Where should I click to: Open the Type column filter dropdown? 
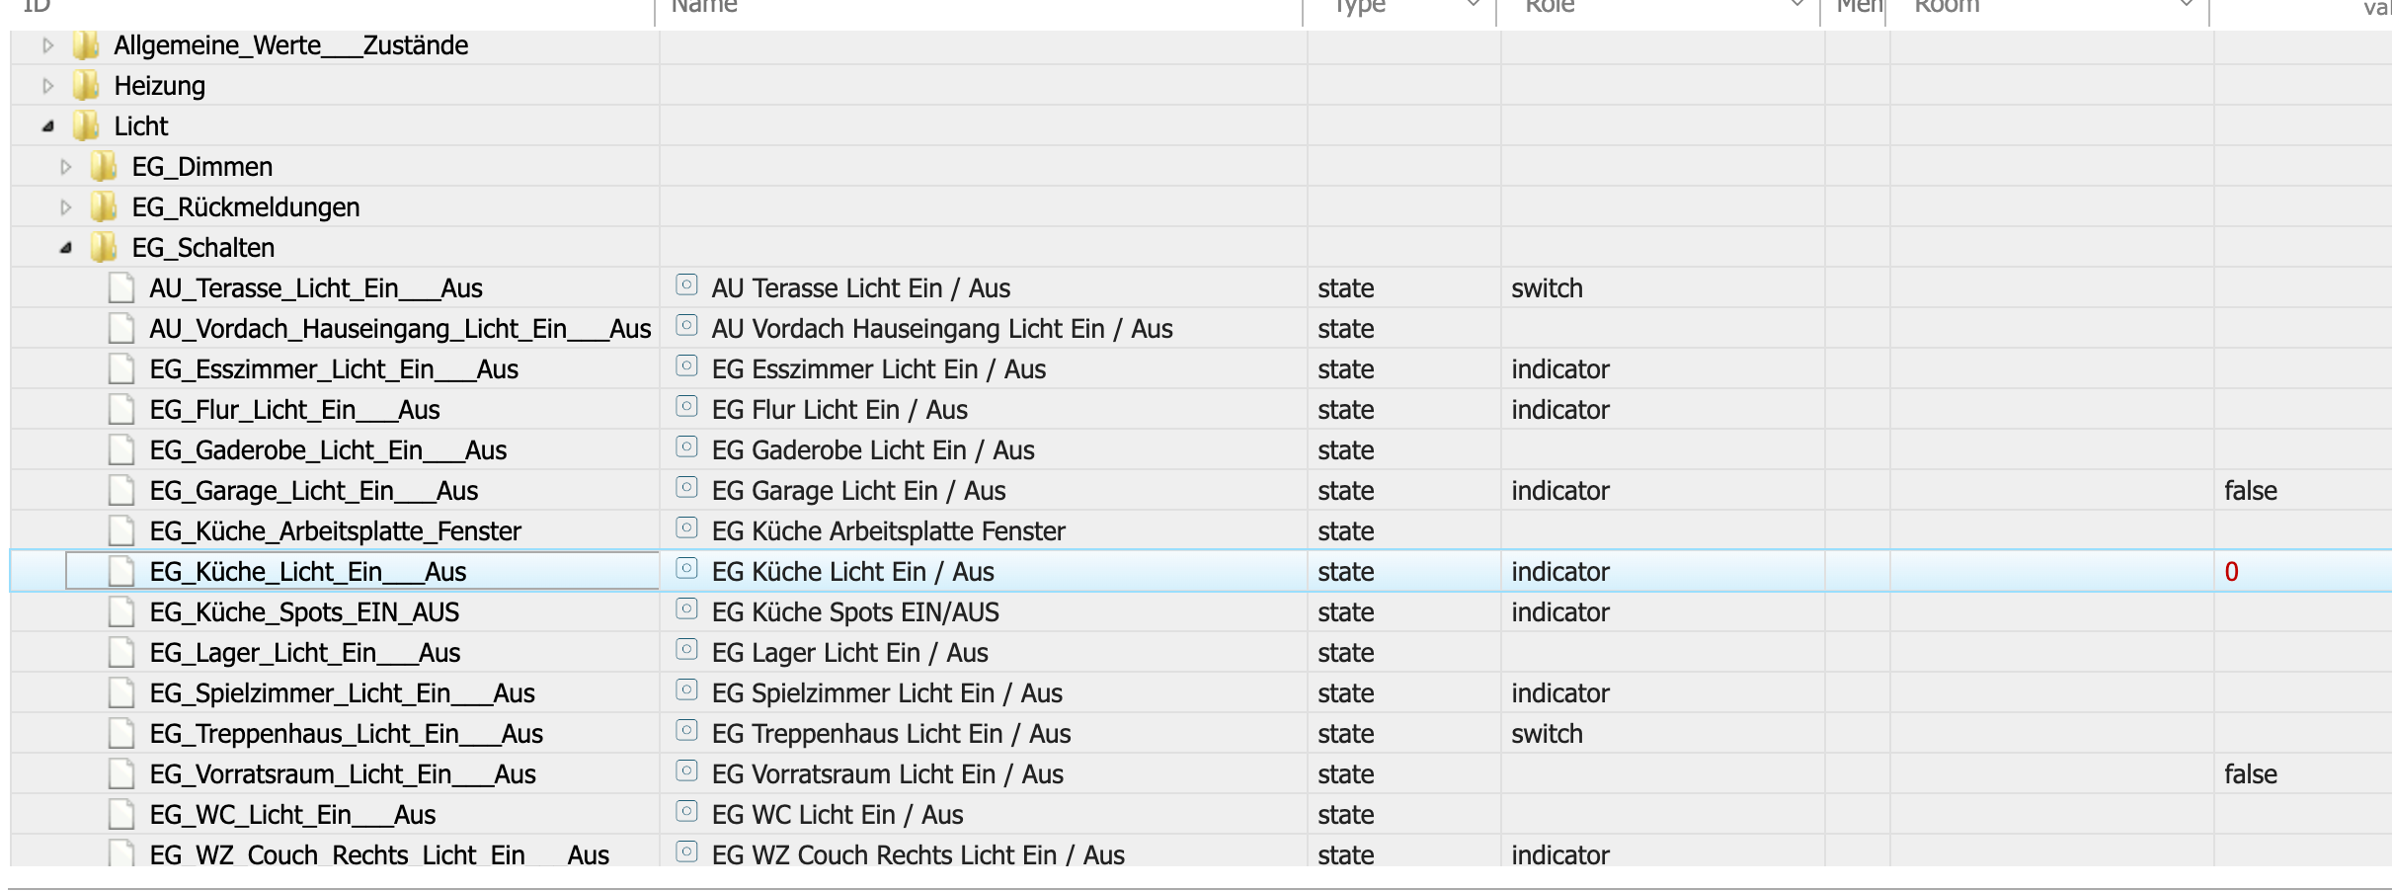coord(1473,5)
